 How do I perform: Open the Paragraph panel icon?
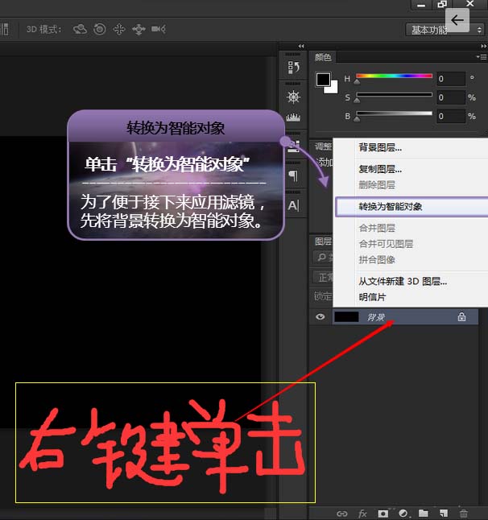(293, 176)
